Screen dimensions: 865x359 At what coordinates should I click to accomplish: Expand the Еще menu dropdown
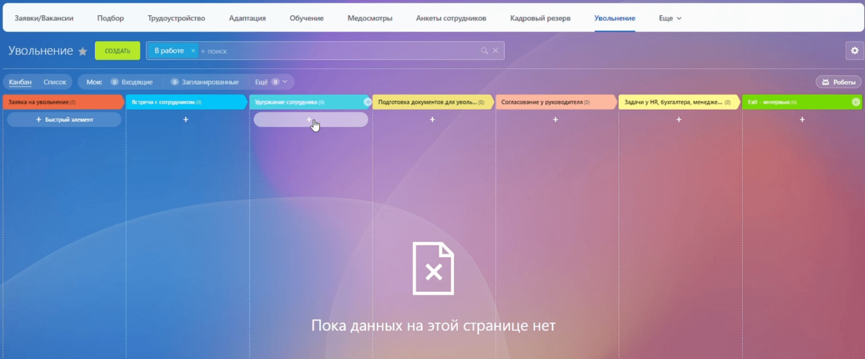tap(670, 18)
